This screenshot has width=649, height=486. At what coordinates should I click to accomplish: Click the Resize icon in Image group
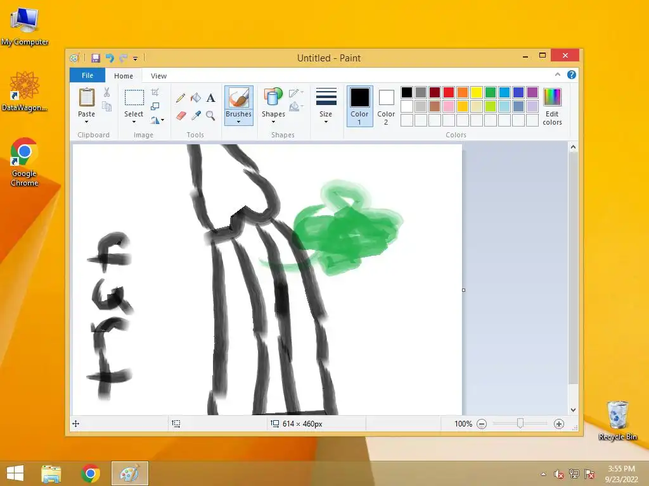[x=155, y=106]
